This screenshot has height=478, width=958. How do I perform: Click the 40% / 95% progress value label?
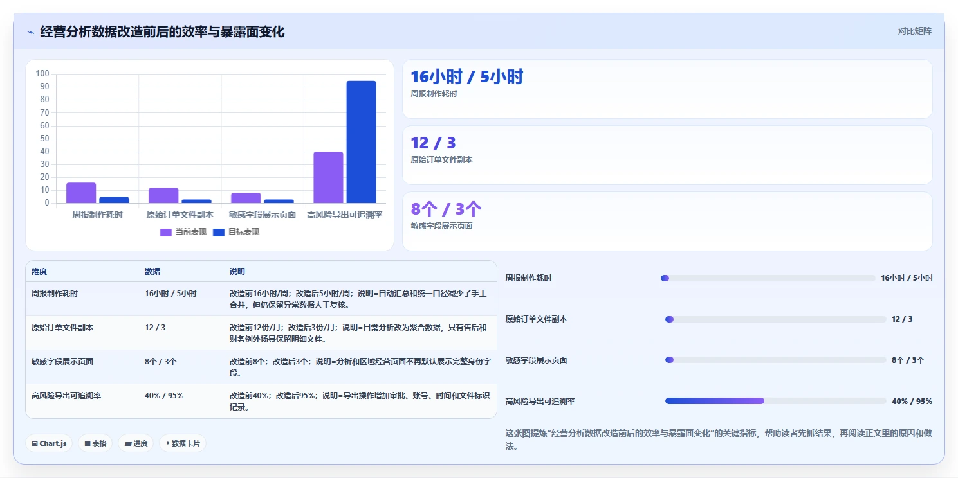tap(912, 401)
